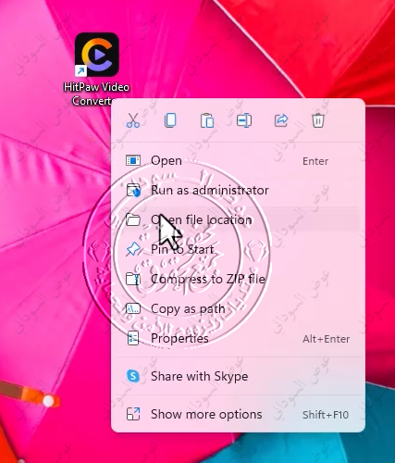The width and height of the screenshot is (395, 463).
Task: Click the Delete trash can icon
Action: coord(318,120)
